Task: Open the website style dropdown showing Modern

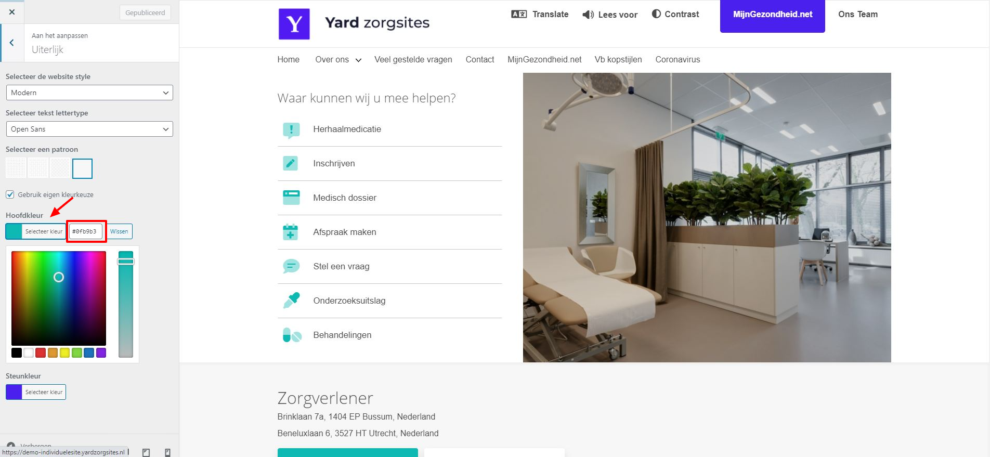Action: pos(89,93)
